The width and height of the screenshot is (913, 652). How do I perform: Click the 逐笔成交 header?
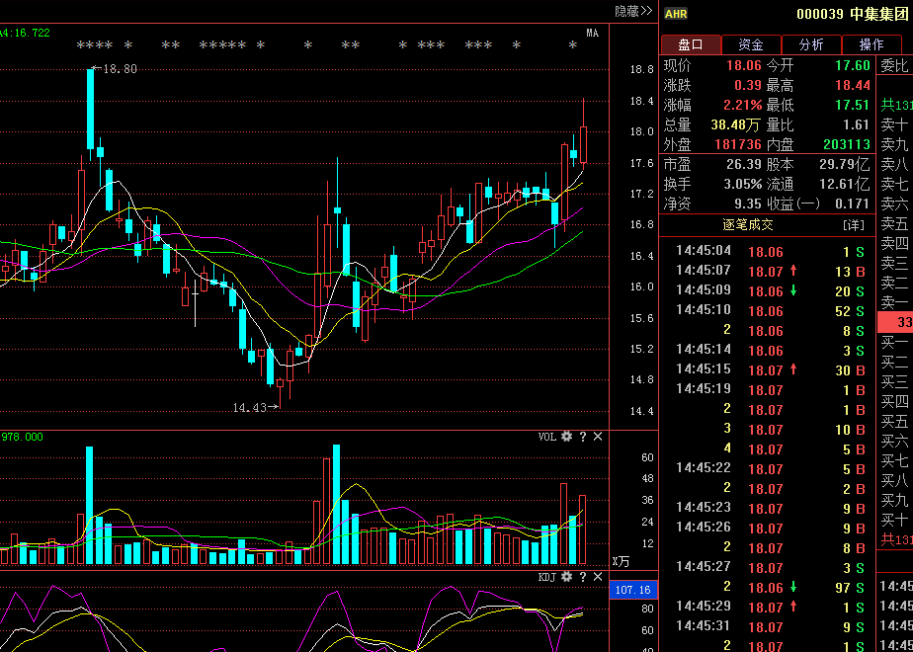[x=748, y=224]
